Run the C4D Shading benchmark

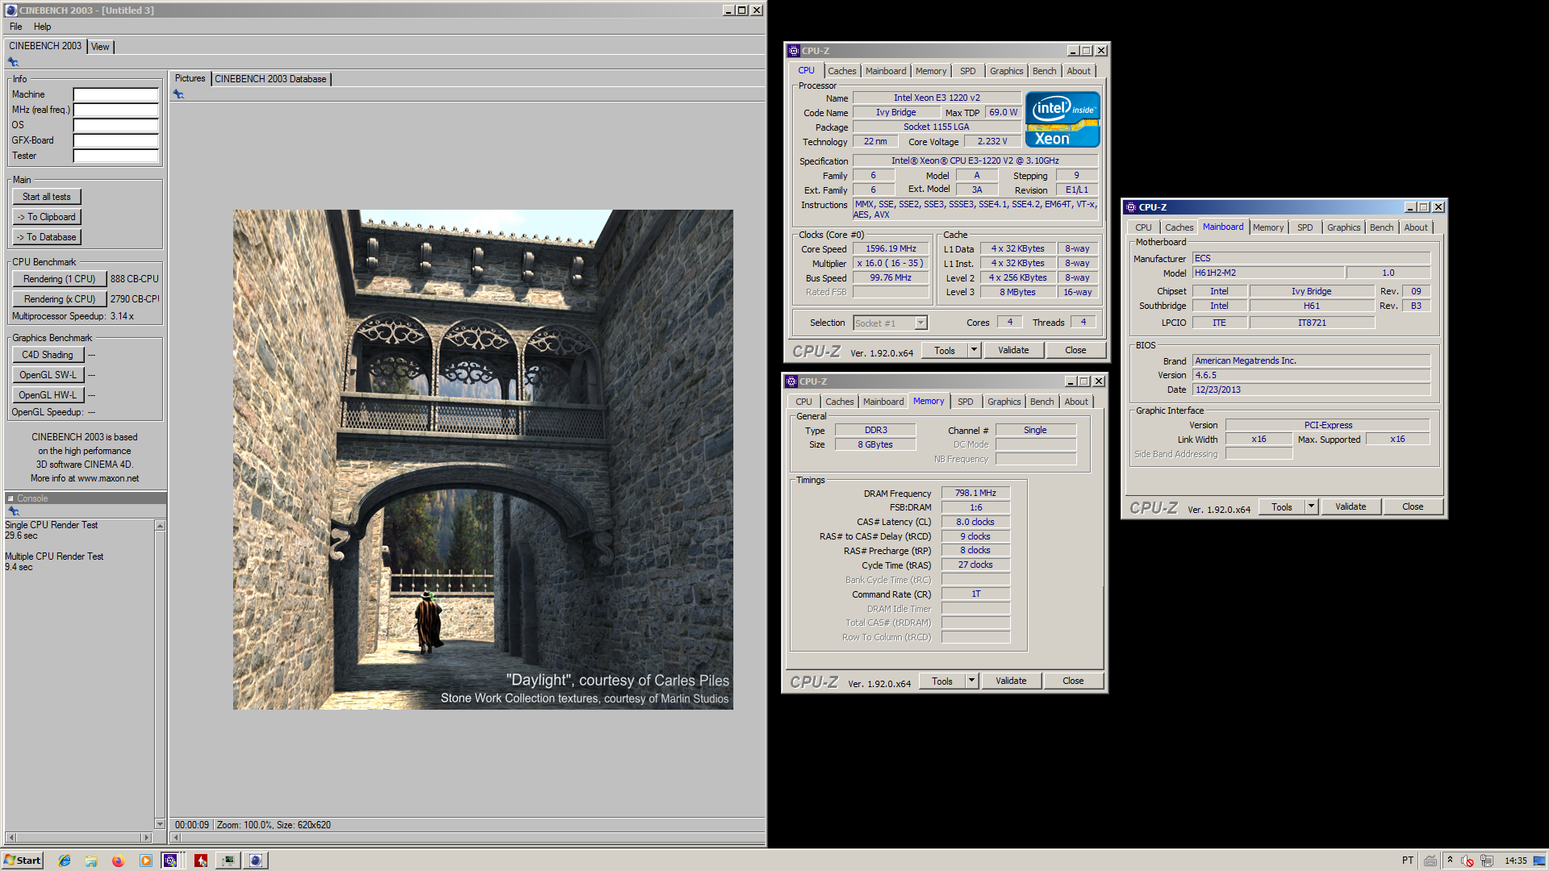click(48, 355)
